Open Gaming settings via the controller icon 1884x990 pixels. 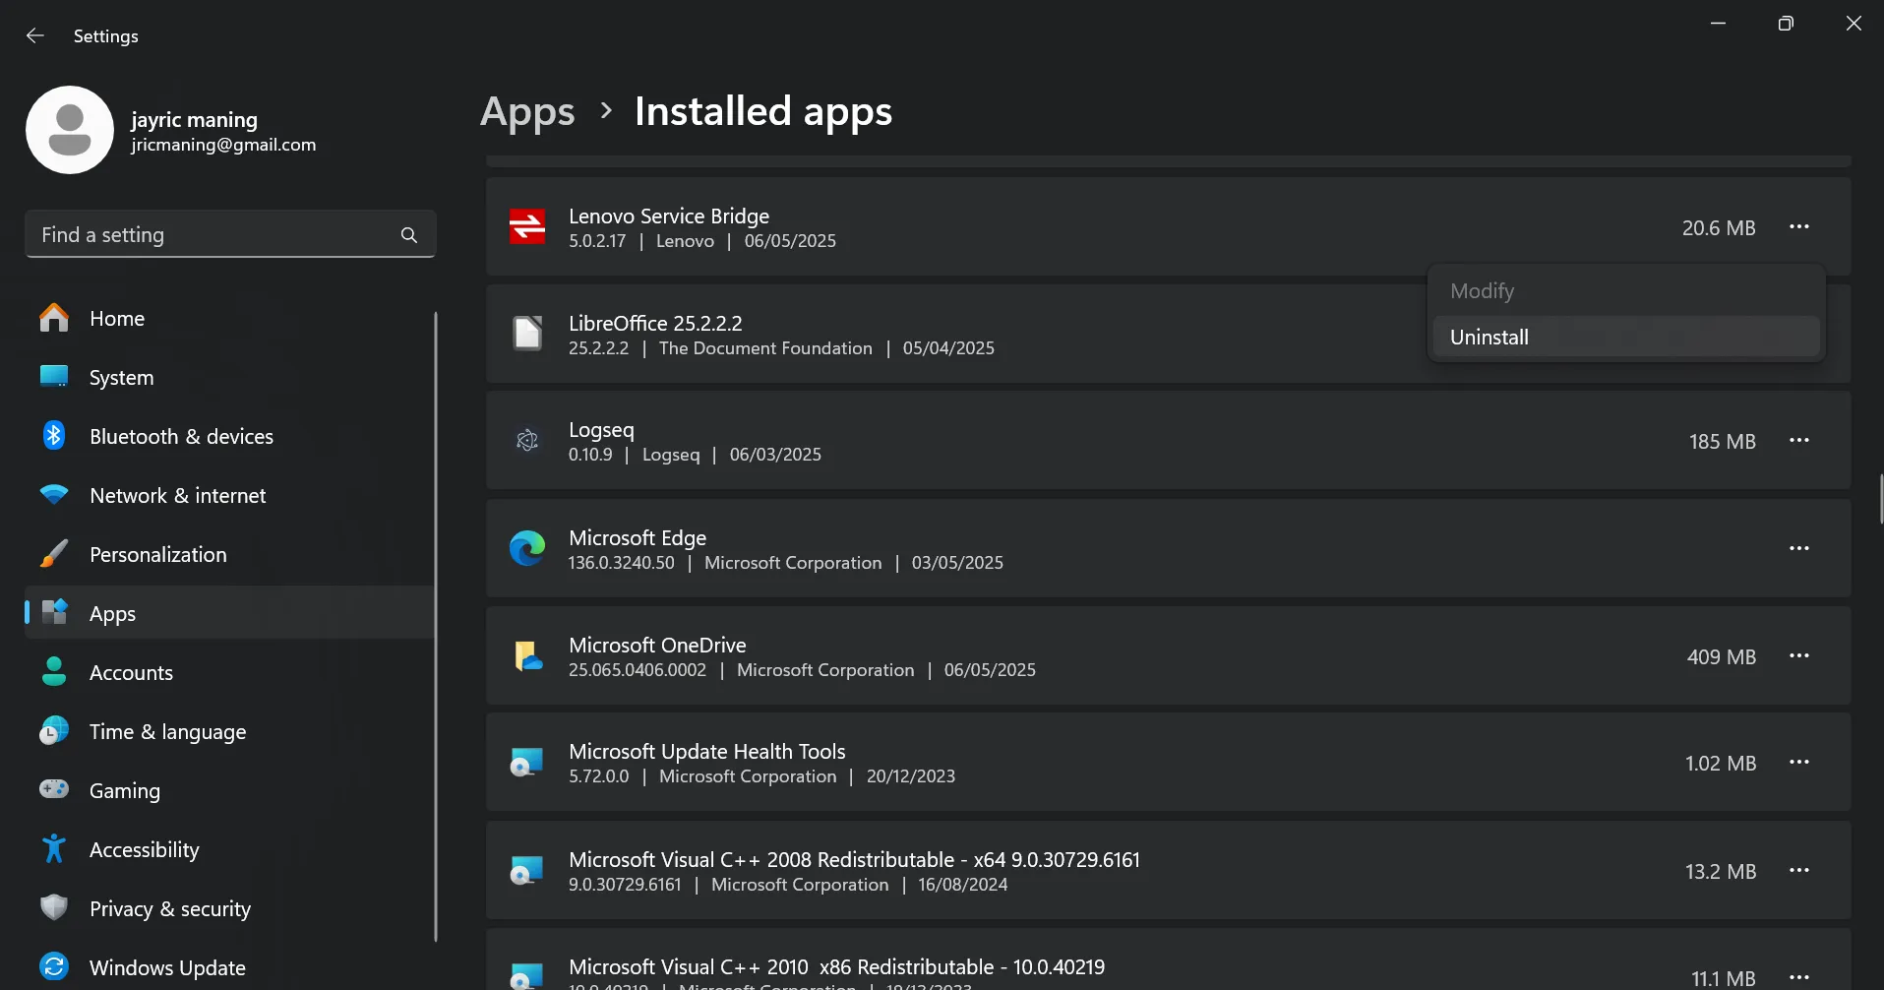53,790
